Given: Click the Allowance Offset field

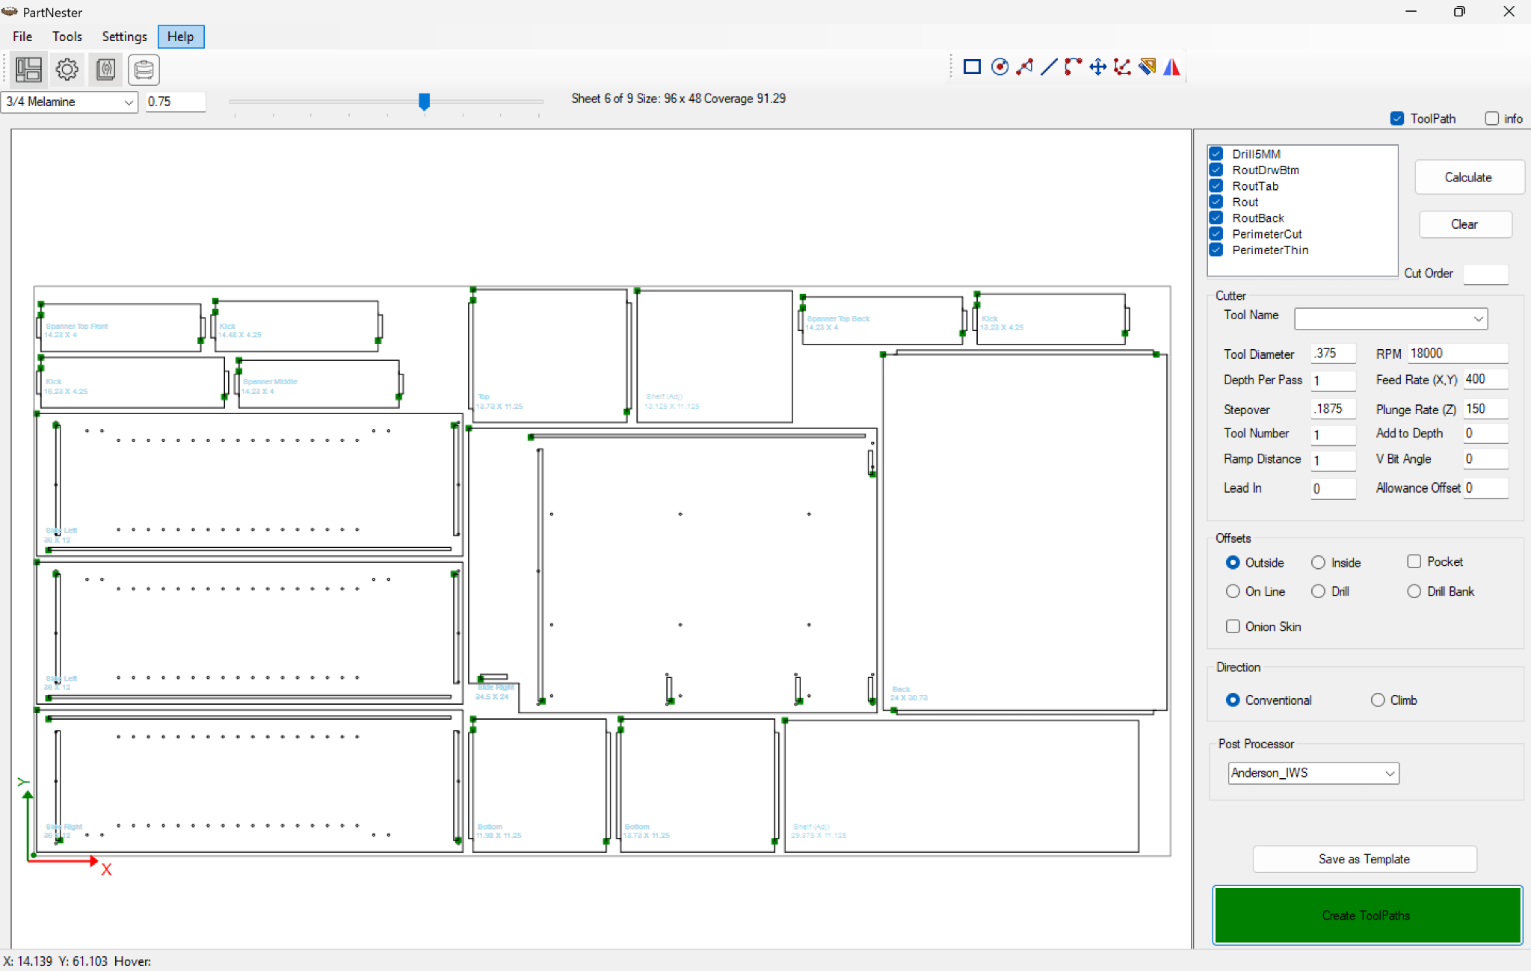Looking at the screenshot, I should click(x=1485, y=488).
